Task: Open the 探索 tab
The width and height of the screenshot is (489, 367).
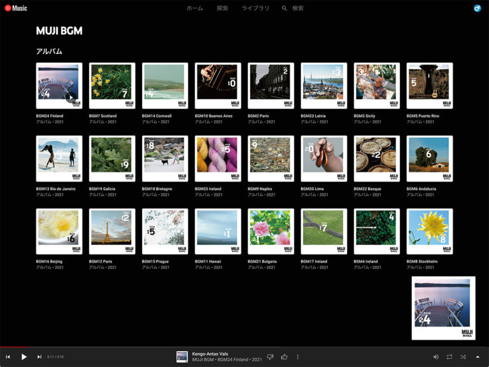Action: tap(222, 8)
